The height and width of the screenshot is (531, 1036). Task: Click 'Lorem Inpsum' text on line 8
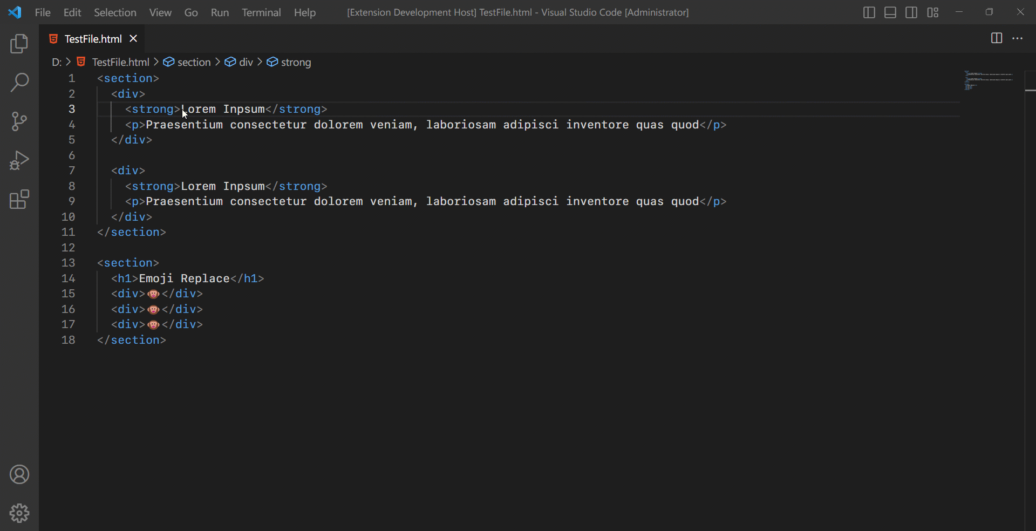222,186
